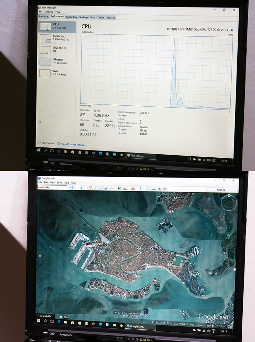Click the historical imagery 1943 clock button

(x=64, y=317)
